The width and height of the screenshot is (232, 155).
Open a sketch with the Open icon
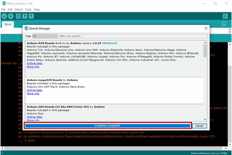click(x=25, y=16)
